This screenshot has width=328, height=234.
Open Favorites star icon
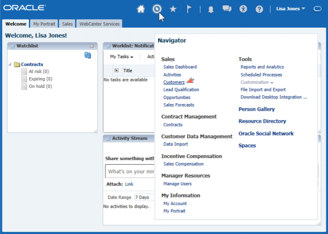coord(173,9)
